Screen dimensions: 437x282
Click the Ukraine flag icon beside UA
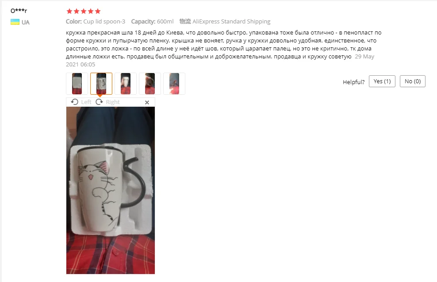point(15,22)
